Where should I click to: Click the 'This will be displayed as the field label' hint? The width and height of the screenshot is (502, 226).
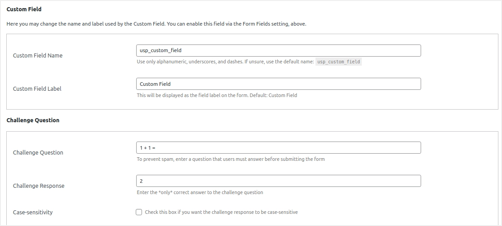pyautogui.click(x=217, y=95)
